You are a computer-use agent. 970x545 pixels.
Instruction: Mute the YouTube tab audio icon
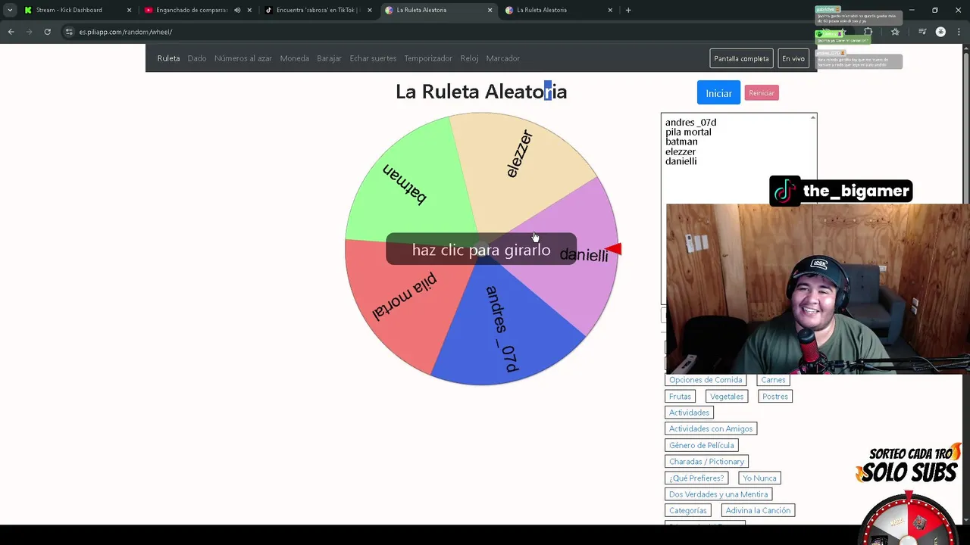pyautogui.click(x=237, y=11)
